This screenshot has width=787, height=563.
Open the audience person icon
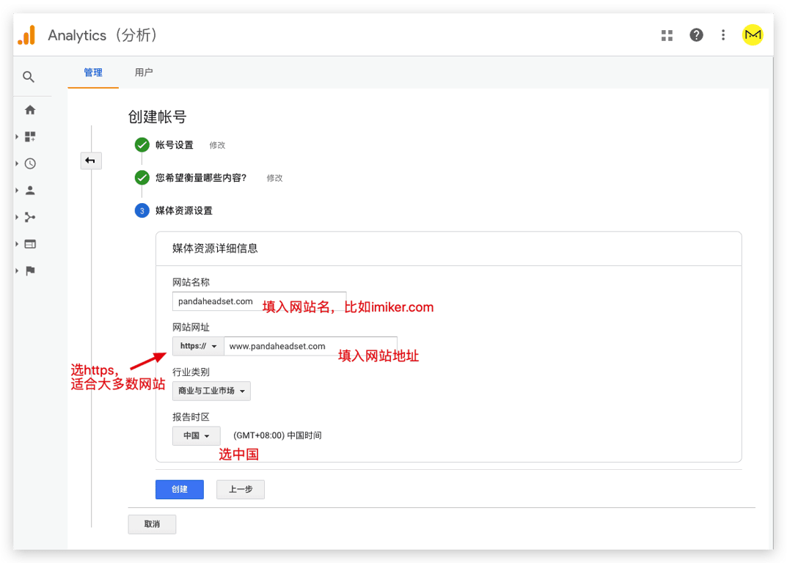[x=30, y=191]
